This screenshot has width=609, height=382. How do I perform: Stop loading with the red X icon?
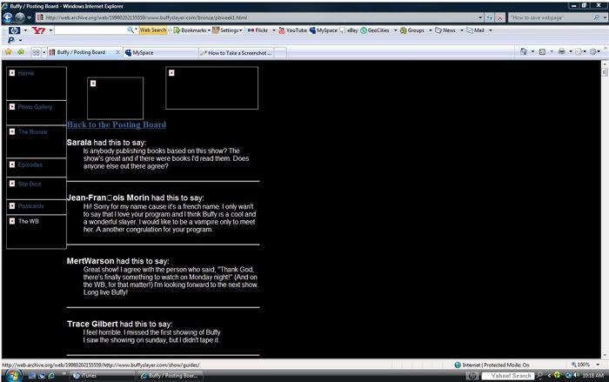[500, 17]
